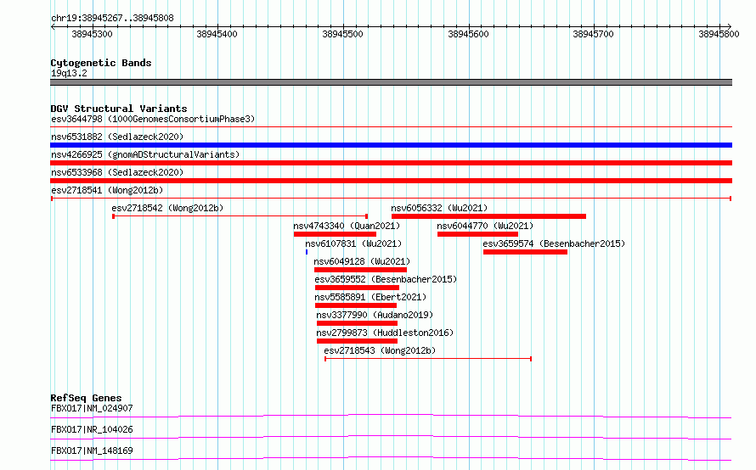The height and width of the screenshot is (470, 756).
Task: Open esv3659574 (Besenbacher2015) variant label
Action: pos(554,243)
